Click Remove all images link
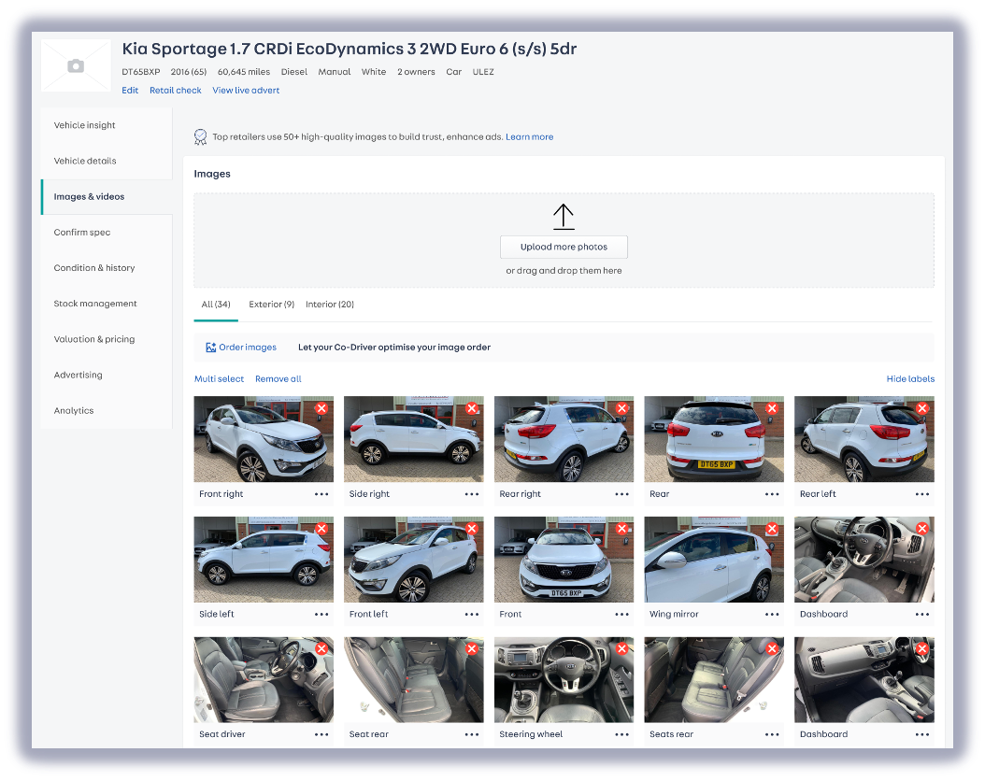985x781 pixels. click(x=278, y=378)
